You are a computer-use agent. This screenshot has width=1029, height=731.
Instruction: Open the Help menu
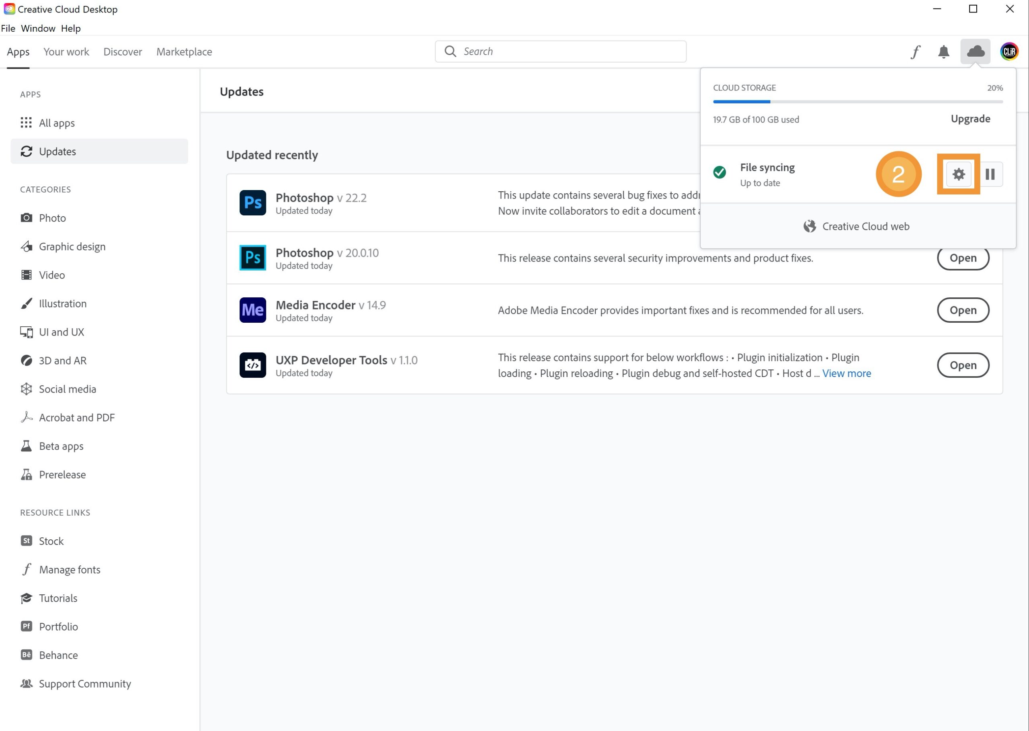(71, 29)
